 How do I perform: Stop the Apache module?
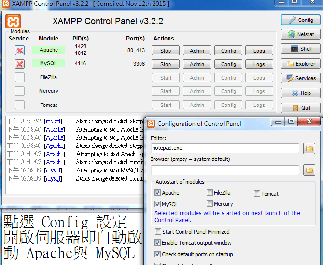click(166, 51)
